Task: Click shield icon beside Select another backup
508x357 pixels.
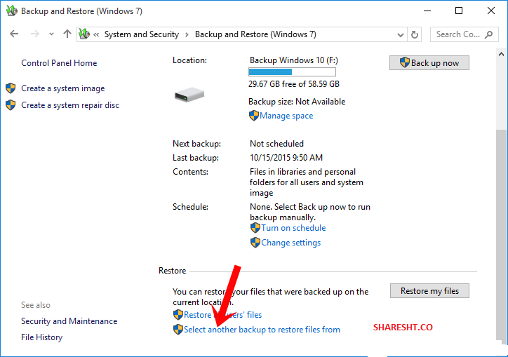Action: 178,330
